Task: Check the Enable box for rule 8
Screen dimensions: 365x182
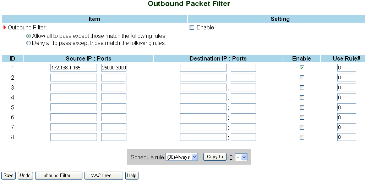Action: (302, 137)
